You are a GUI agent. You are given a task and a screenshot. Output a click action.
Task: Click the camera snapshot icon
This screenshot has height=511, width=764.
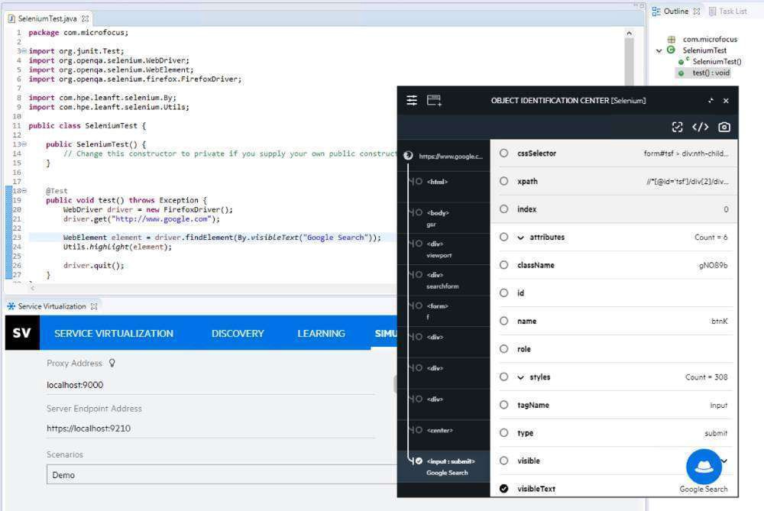coord(724,127)
